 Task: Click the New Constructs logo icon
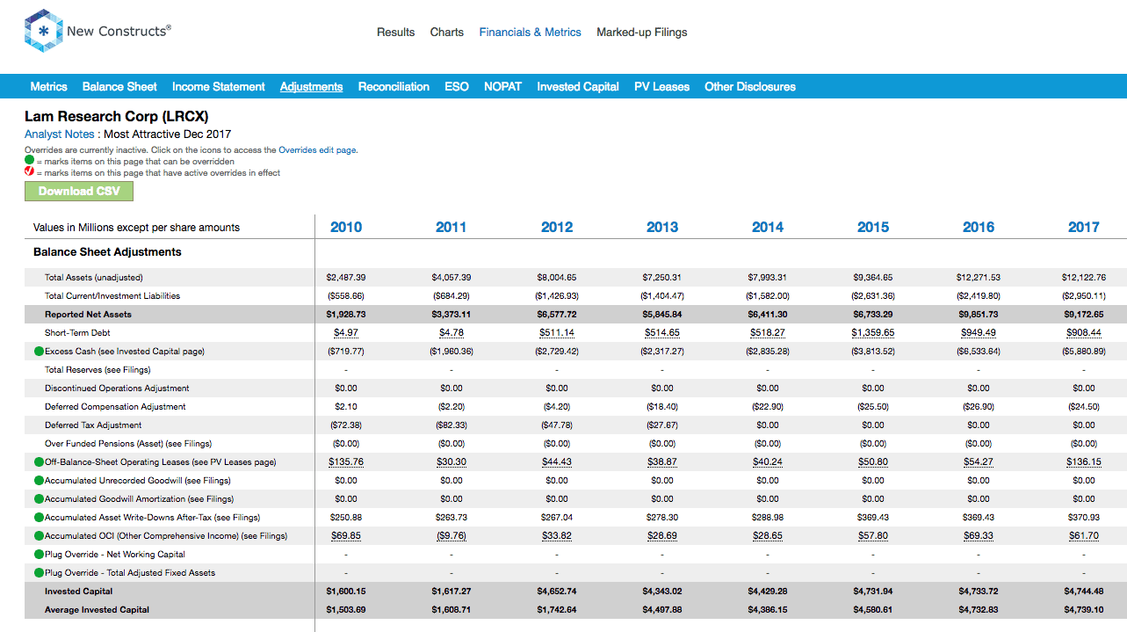(x=42, y=32)
